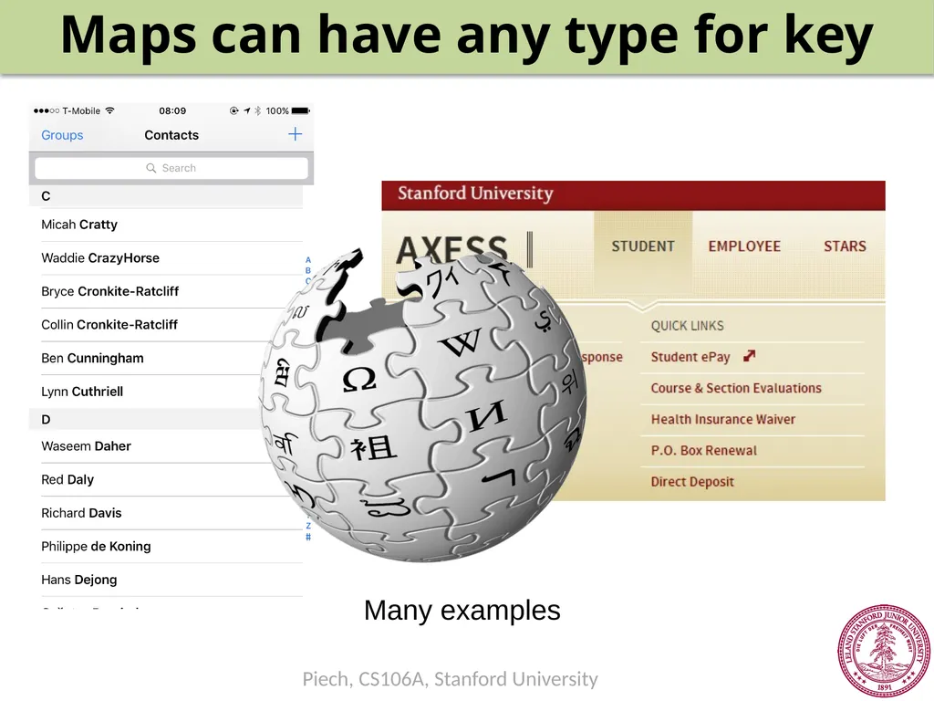
Task: Open the P.O. Box Renewal link
Action: 703,451
